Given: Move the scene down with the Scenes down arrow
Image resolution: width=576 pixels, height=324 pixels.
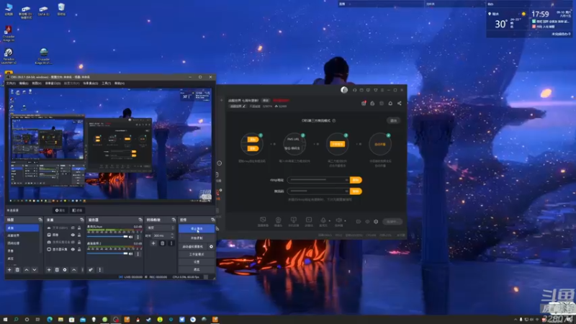Looking at the screenshot, I should pos(34,269).
